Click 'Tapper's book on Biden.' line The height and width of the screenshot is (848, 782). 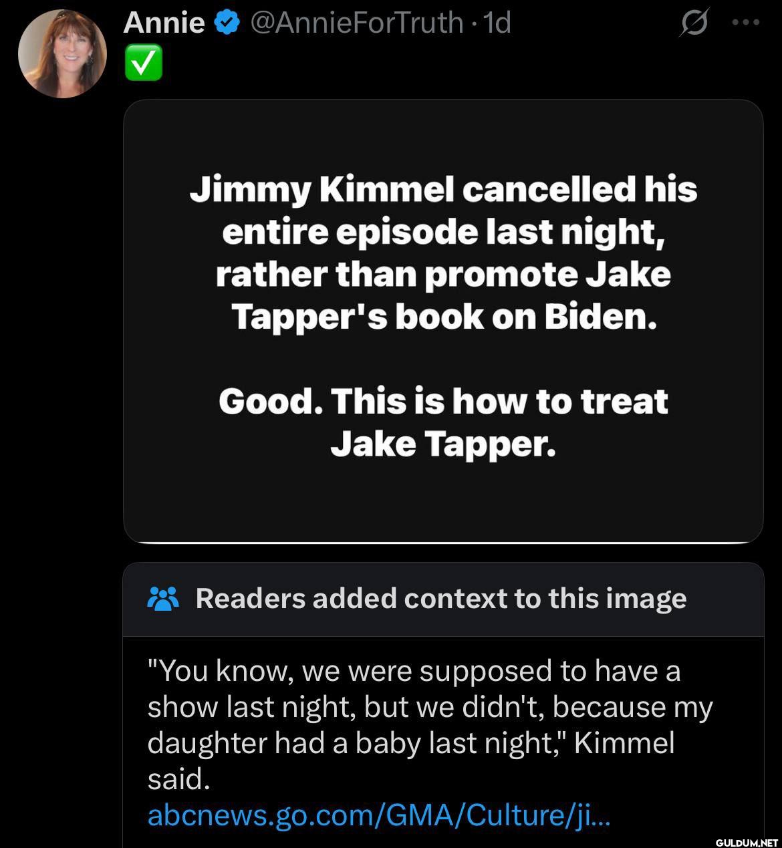(443, 317)
